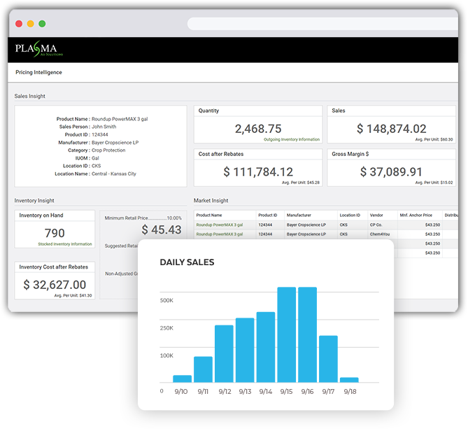Viewport: 468px width, 431px height.
Task: Click the 9/13 bar in Daily Sales
Action: (245, 350)
